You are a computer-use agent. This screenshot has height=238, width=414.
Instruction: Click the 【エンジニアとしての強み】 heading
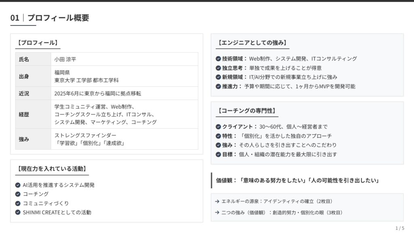[x=252, y=43]
